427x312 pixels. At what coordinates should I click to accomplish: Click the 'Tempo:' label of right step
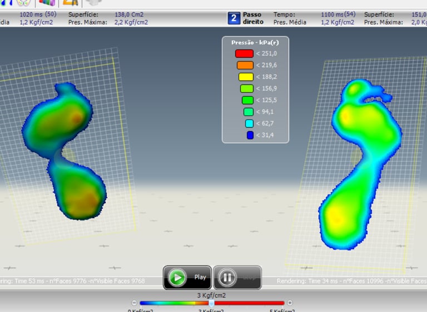(x=284, y=14)
